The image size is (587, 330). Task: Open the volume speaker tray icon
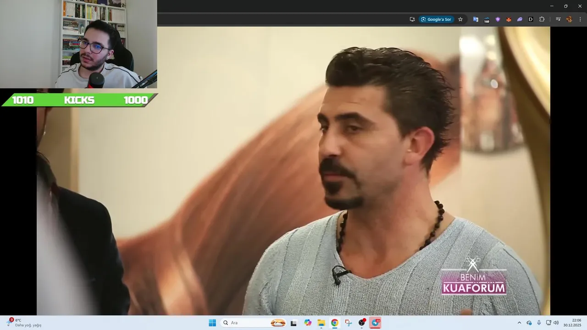coord(556,323)
